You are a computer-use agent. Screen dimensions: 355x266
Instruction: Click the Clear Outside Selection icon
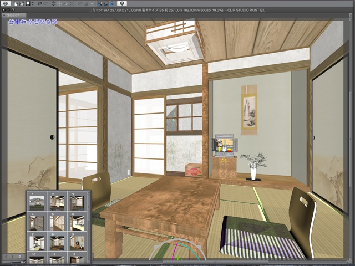pyautogui.click(x=59, y=4)
